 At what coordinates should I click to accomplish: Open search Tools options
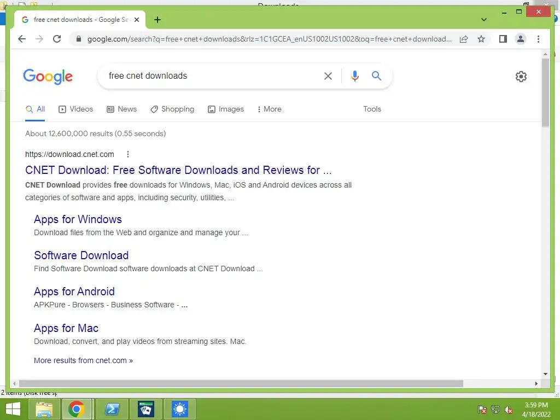(x=372, y=109)
